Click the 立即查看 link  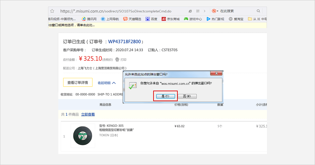88,114
